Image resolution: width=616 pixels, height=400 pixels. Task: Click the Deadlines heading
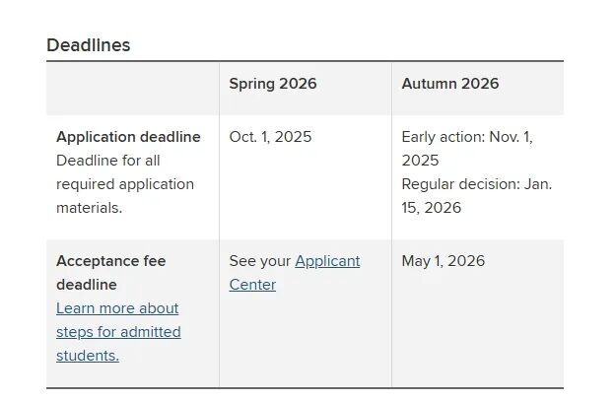tap(89, 45)
